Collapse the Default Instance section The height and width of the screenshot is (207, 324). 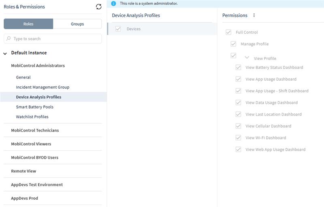(5, 53)
